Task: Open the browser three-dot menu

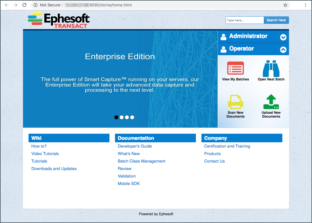Action: pos(305,5)
